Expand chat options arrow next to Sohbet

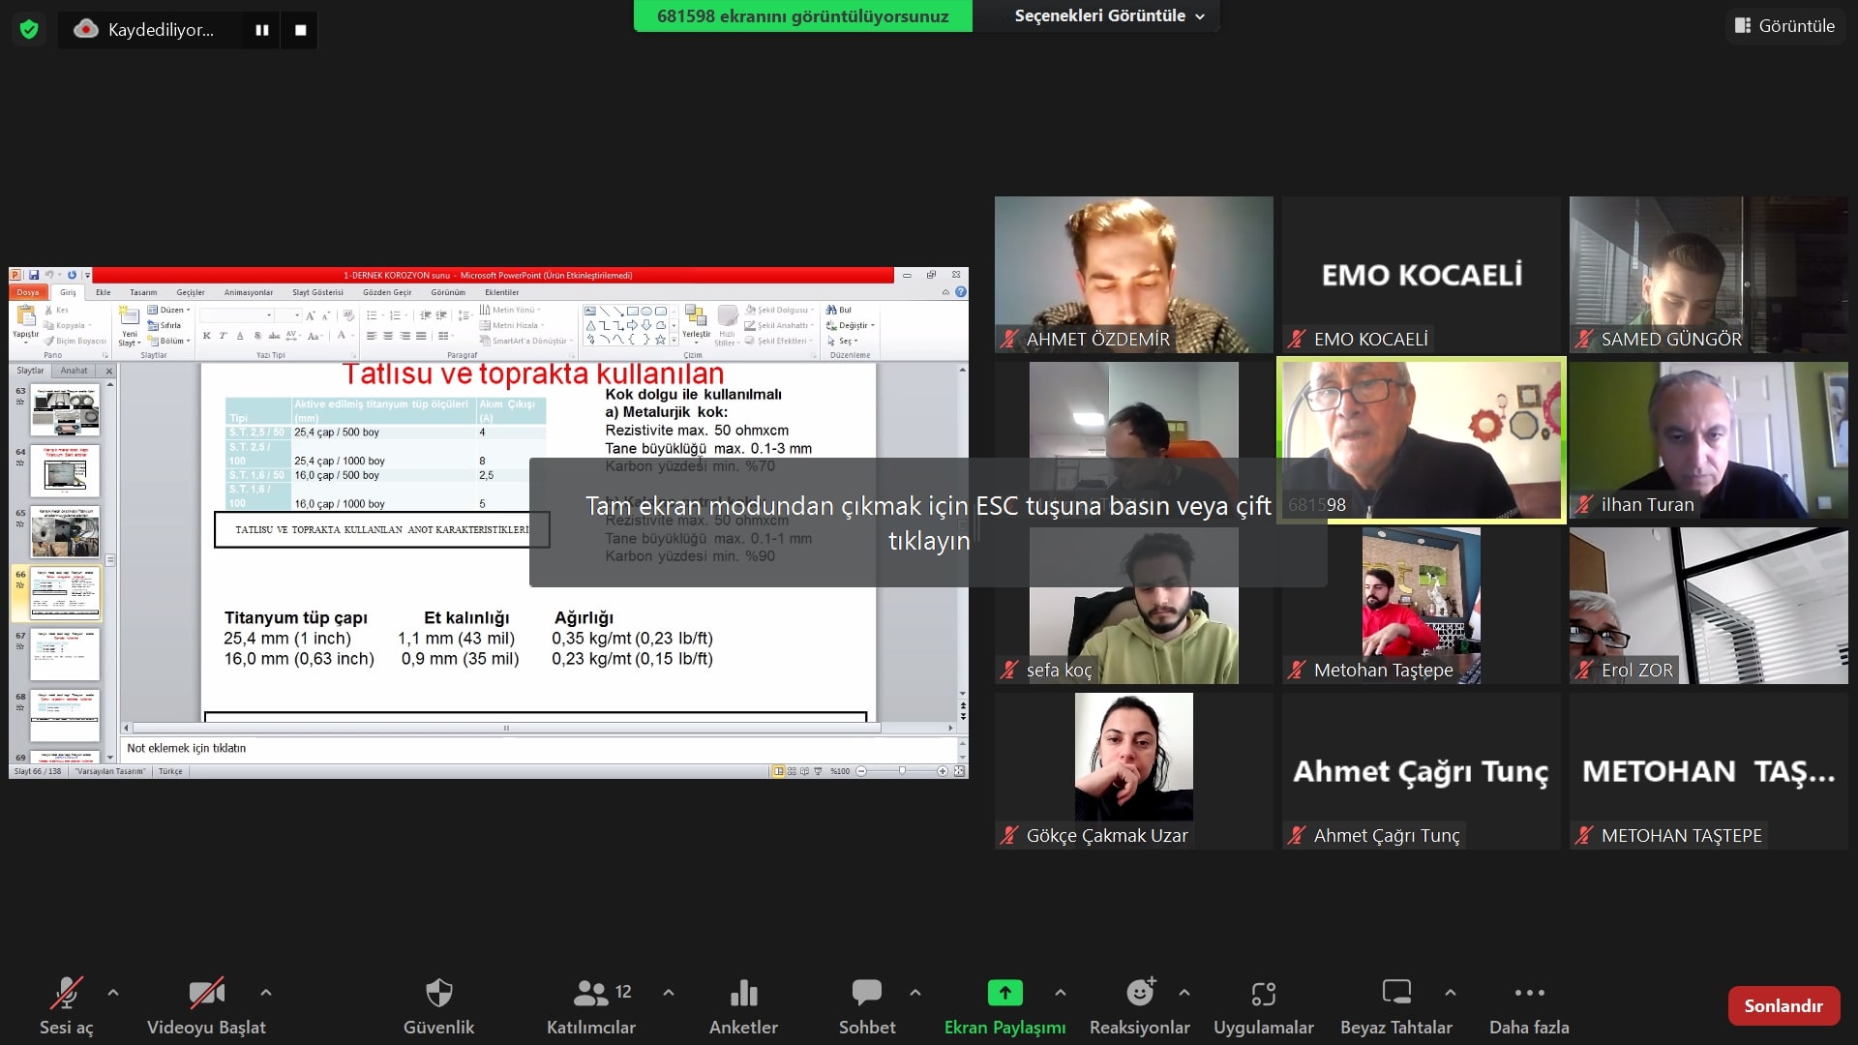(x=915, y=993)
